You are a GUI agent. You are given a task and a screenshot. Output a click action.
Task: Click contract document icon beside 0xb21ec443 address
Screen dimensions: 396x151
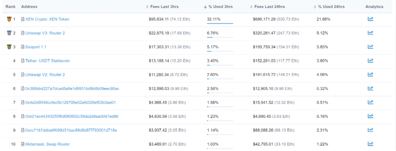(x=23, y=117)
